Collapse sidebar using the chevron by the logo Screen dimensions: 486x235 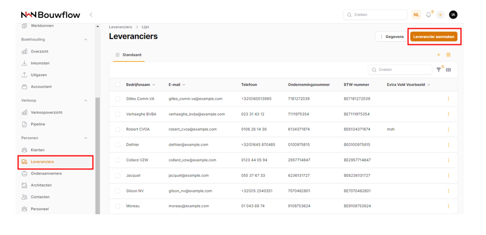[91, 15]
